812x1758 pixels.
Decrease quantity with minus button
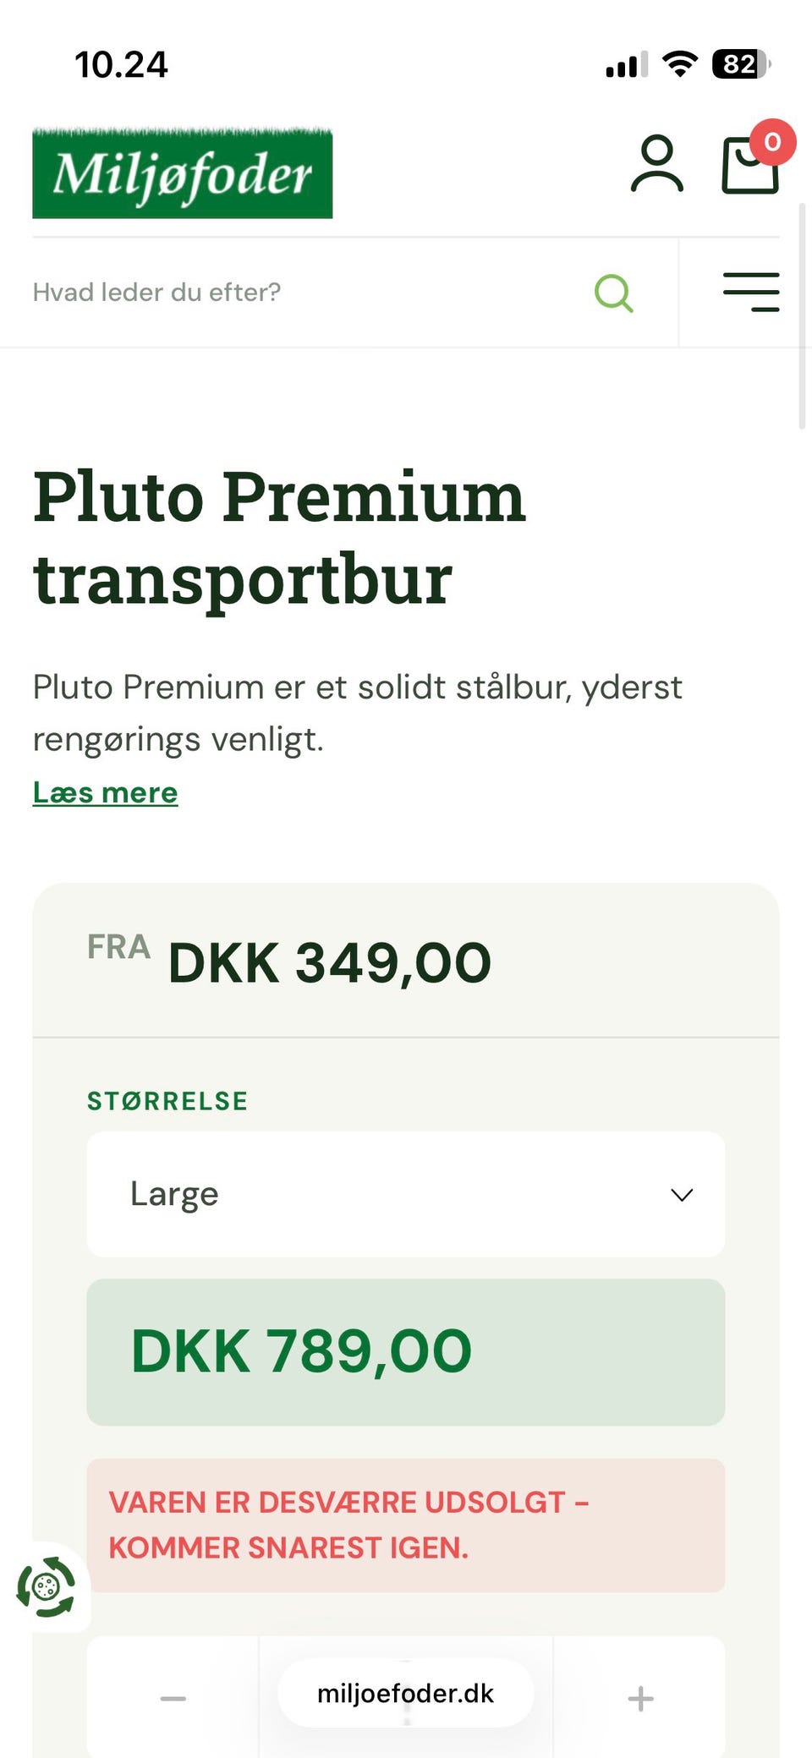(173, 1698)
